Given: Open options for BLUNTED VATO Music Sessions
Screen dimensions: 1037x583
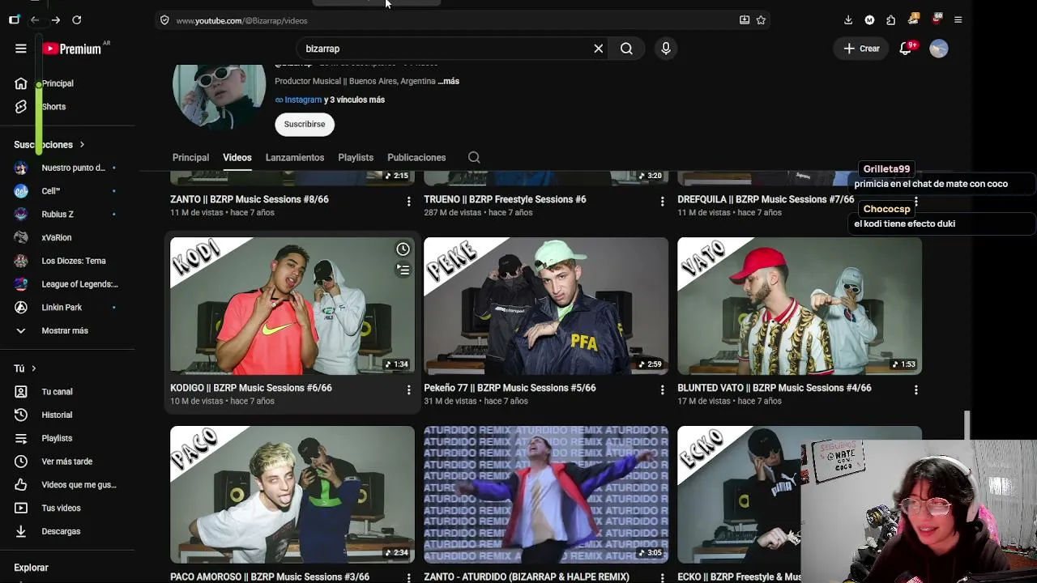Looking at the screenshot, I should click(x=915, y=390).
